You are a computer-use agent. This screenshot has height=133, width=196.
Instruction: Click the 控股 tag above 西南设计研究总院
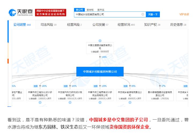coord(96,86)
